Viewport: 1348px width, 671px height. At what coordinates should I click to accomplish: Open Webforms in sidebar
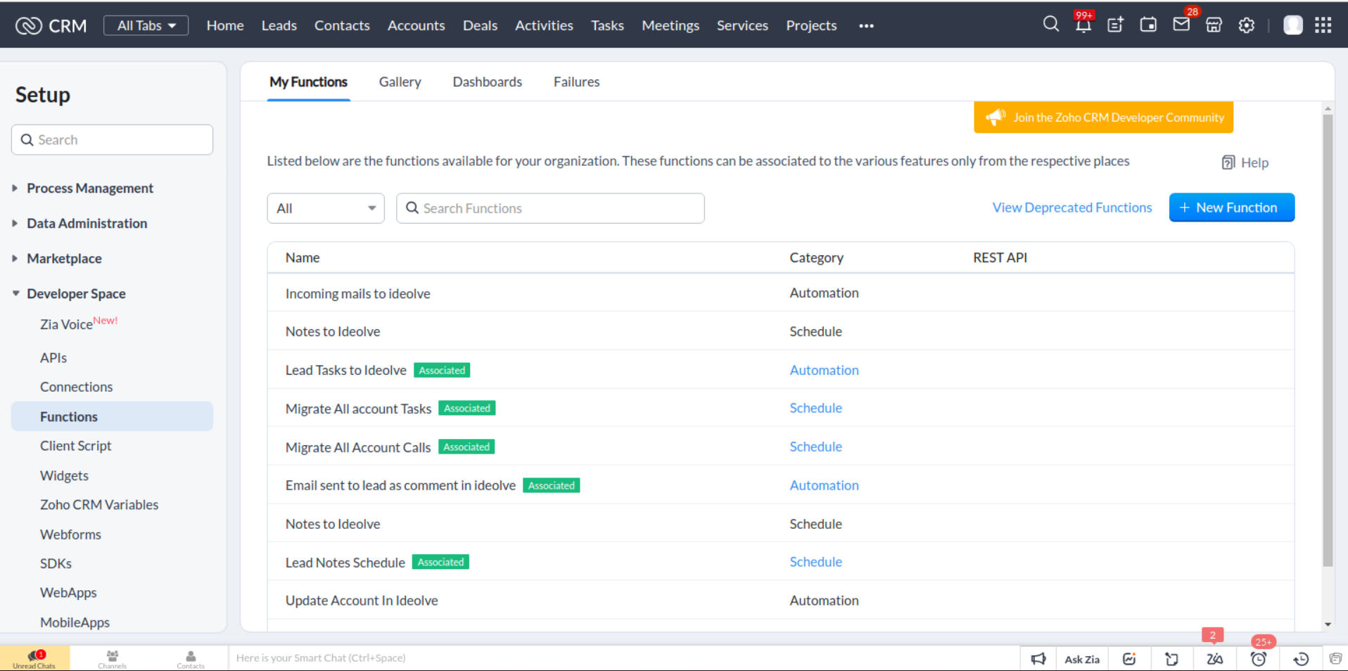click(x=70, y=535)
